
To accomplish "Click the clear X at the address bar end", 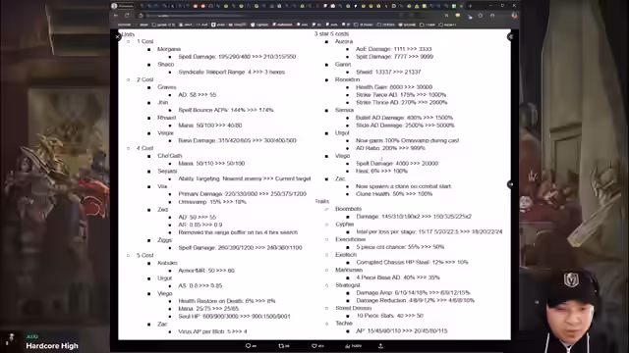I will 446,16.
